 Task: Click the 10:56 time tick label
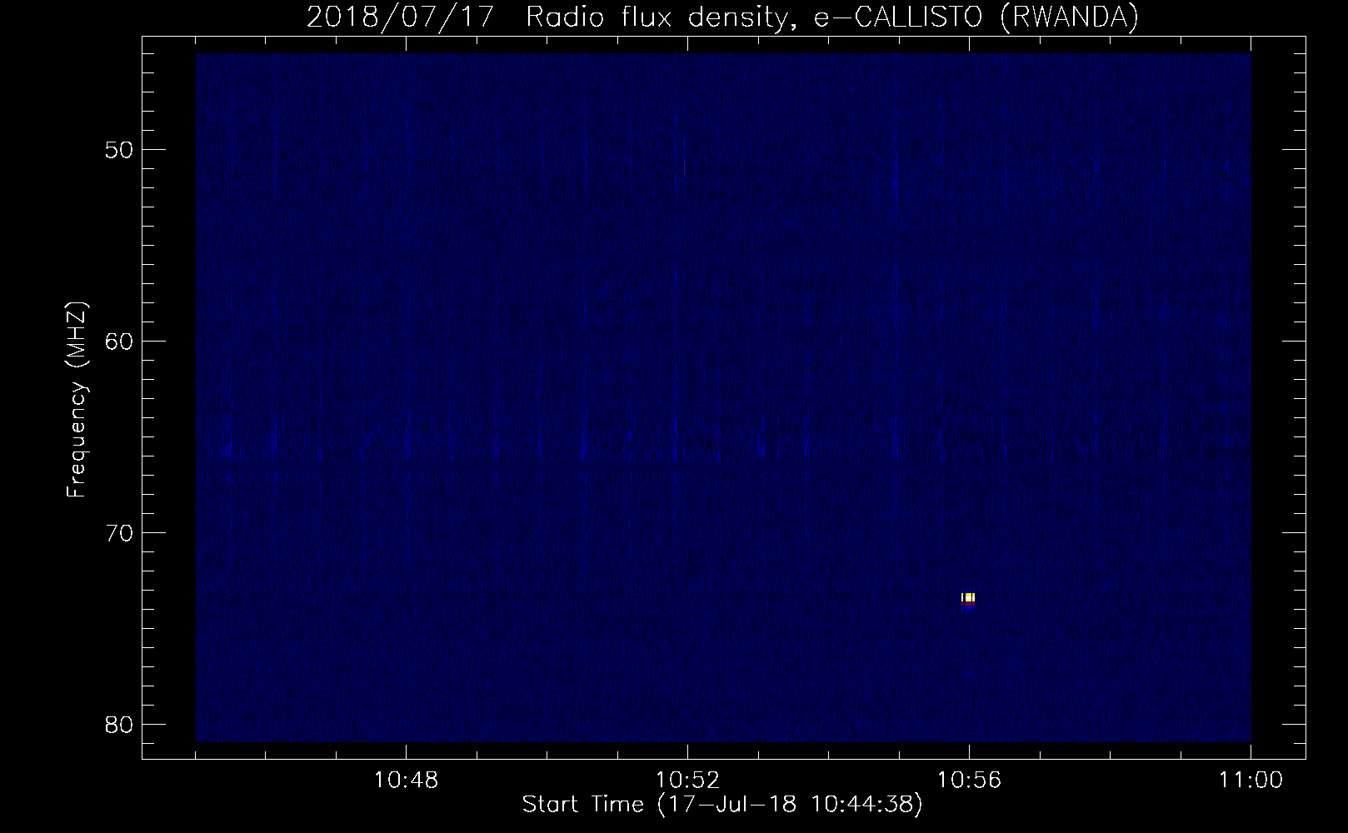coord(969,781)
